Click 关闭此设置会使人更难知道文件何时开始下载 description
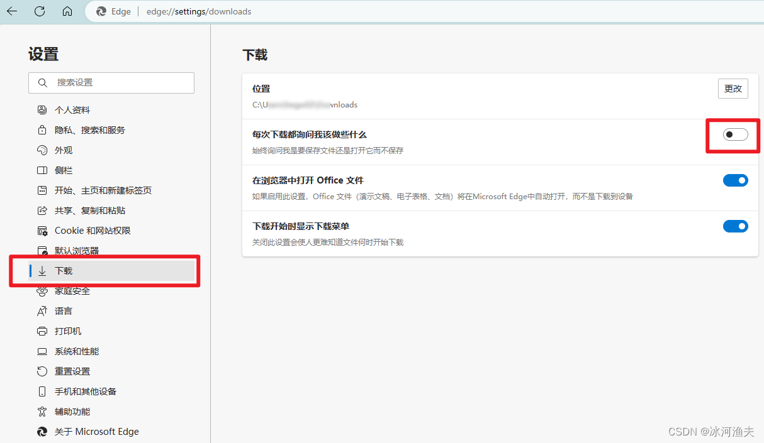The width and height of the screenshot is (764, 443). click(328, 242)
